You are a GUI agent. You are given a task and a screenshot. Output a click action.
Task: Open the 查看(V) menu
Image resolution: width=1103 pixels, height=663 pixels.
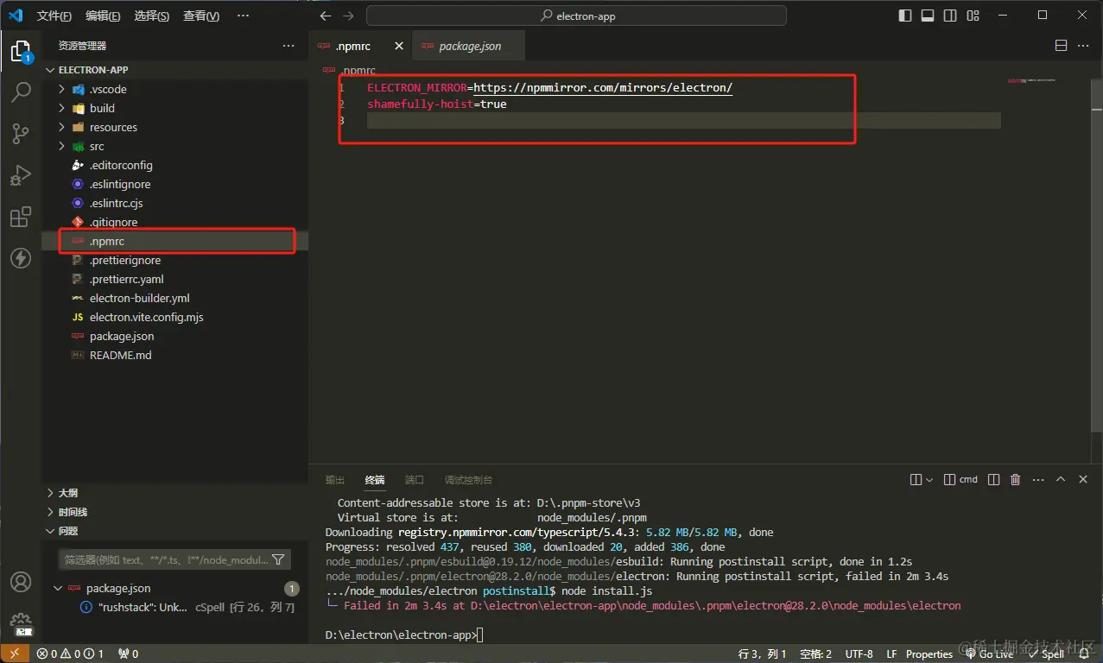[201, 16]
